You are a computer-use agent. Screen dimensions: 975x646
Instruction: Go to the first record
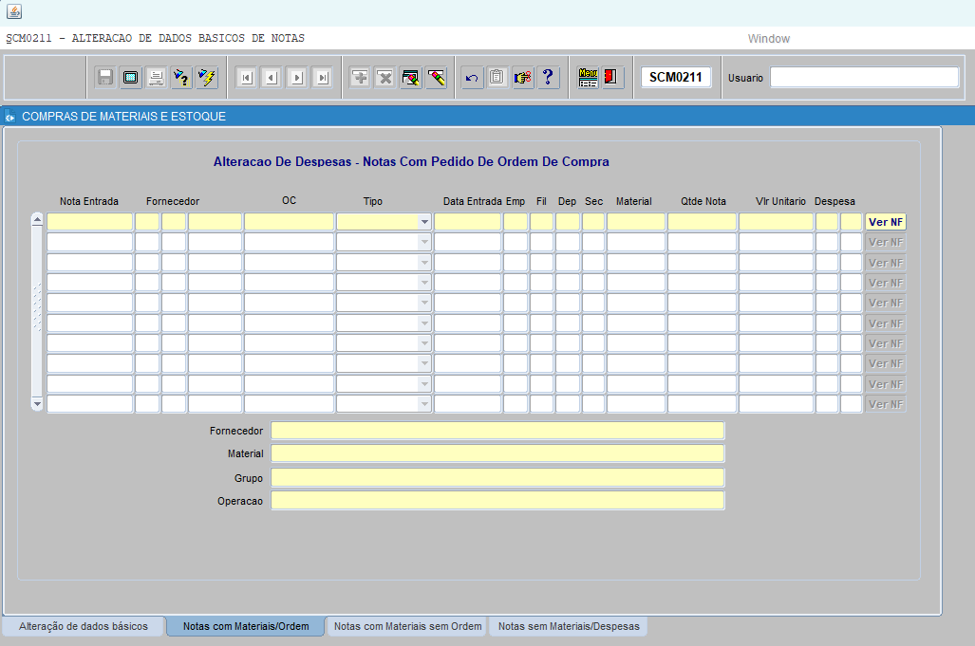coord(246,78)
